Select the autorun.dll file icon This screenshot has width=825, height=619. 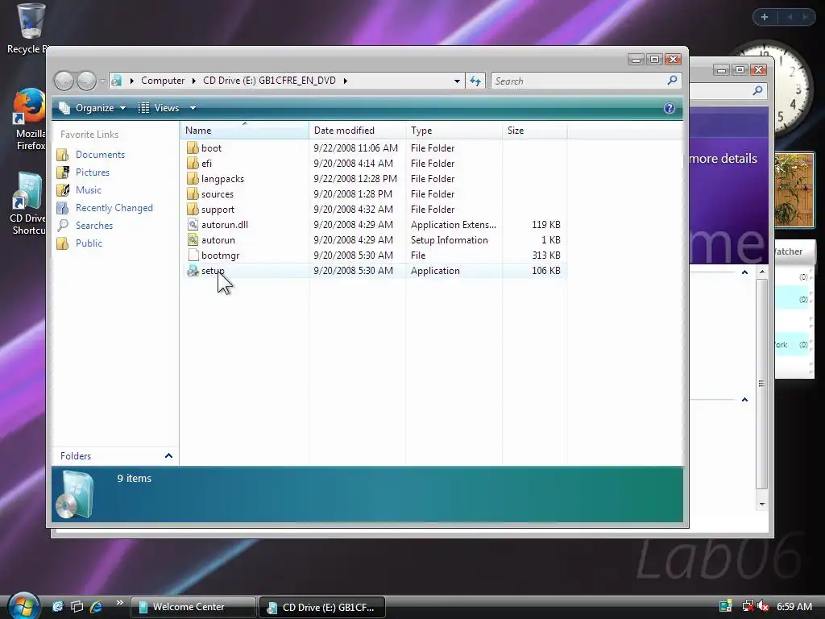coord(193,224)
